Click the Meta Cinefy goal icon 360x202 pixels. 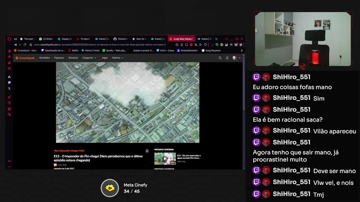110,188
